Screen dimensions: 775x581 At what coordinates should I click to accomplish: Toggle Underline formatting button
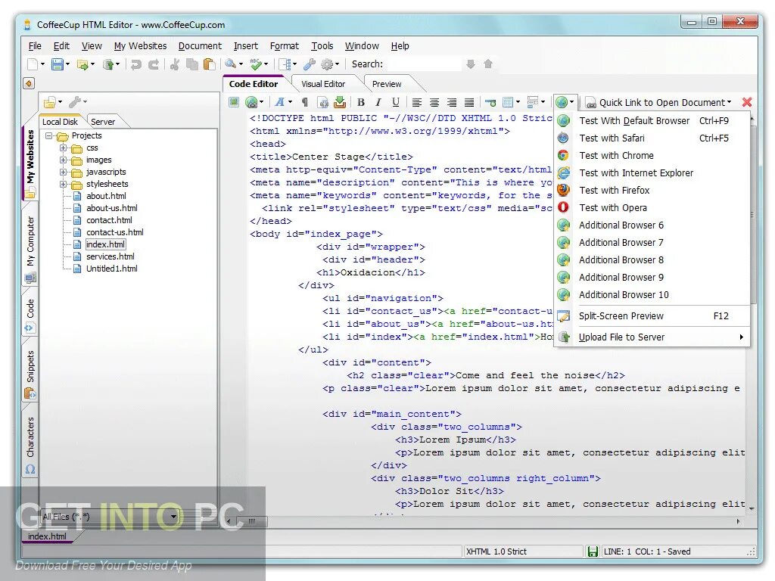pyautogui.click(x=395, y=102)
